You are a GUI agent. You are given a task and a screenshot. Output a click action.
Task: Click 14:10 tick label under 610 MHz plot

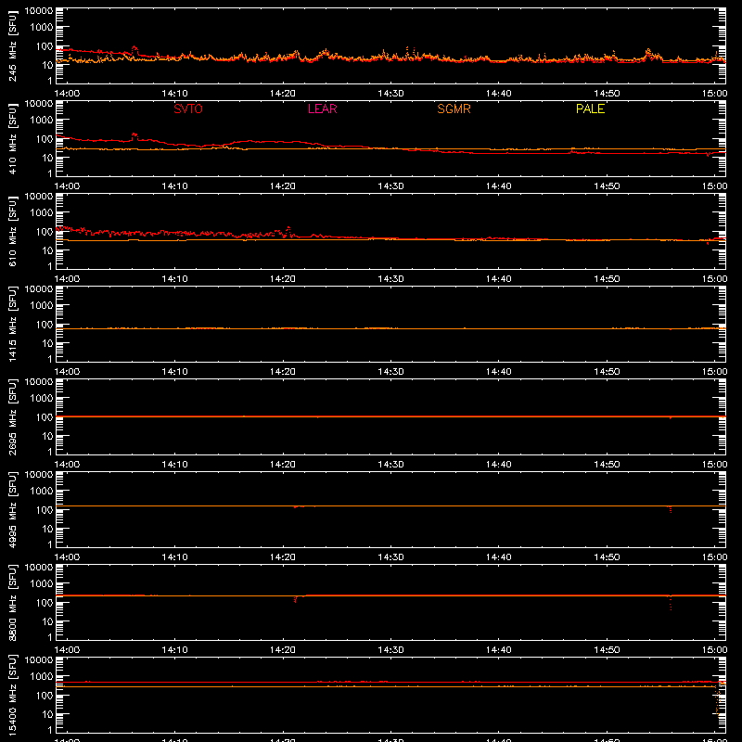174,279
